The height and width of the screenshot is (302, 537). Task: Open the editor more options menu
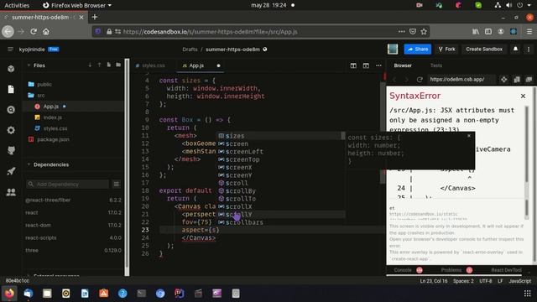click(378, 65)
